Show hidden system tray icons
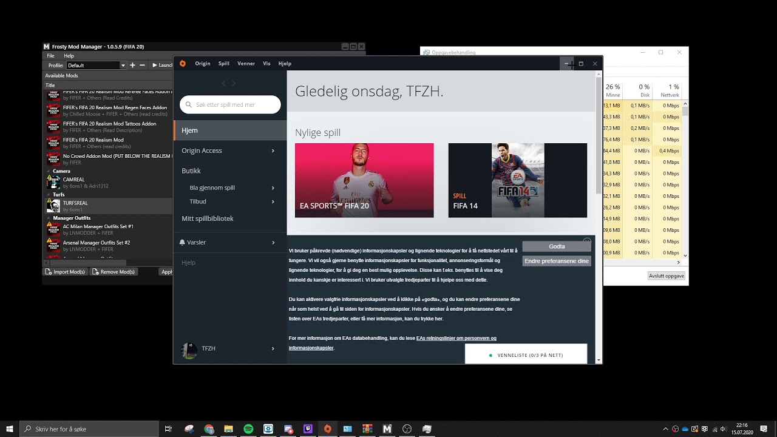777x437 pixels. [666, 429]
